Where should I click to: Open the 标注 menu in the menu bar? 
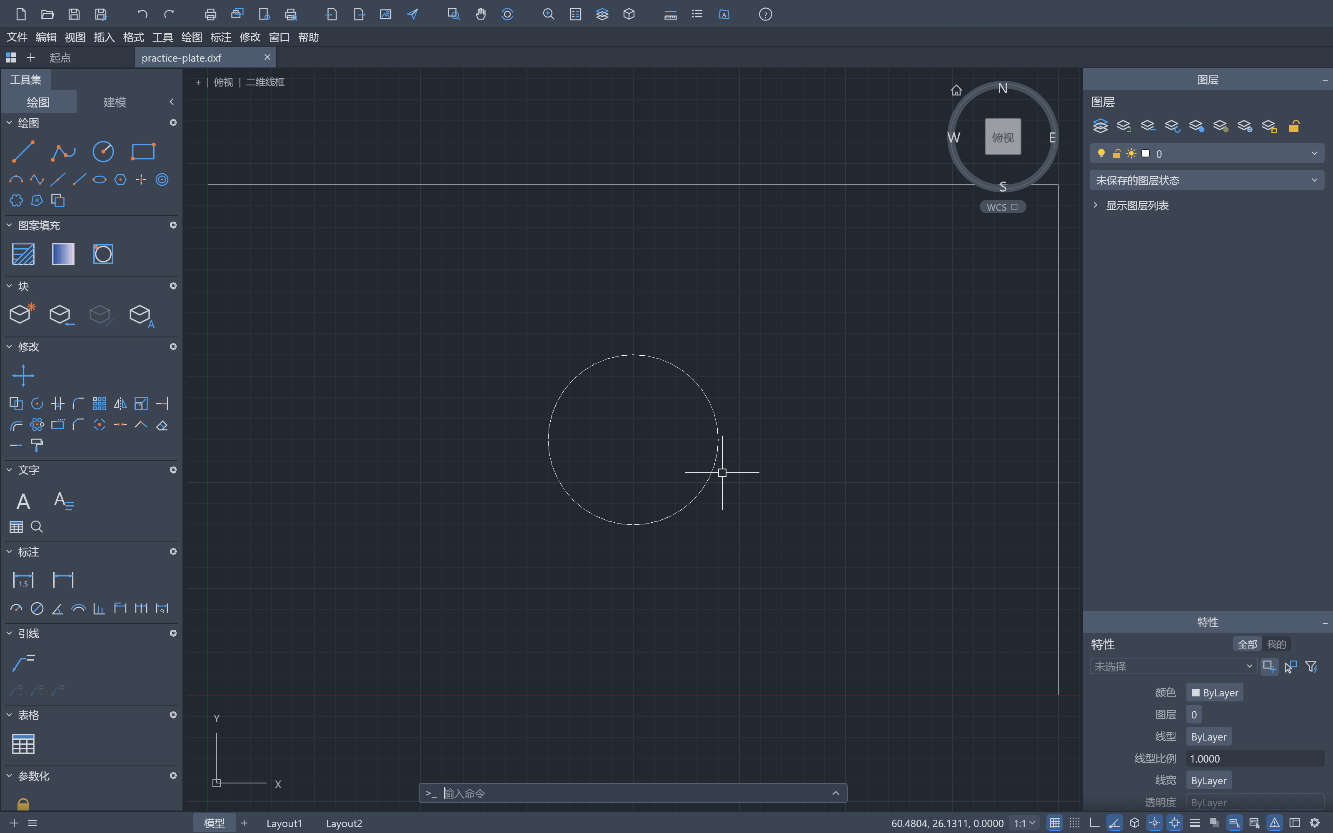click(221, 37)
